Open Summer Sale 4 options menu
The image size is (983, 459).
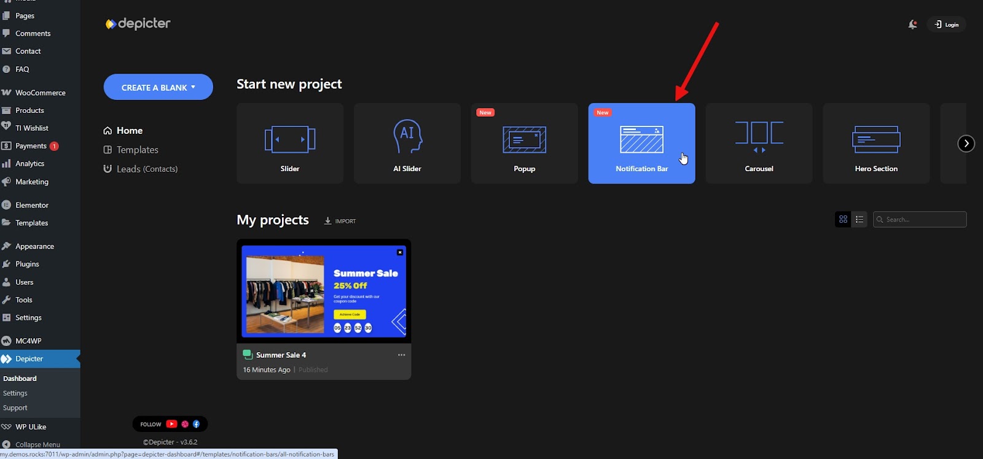(401, 355)
